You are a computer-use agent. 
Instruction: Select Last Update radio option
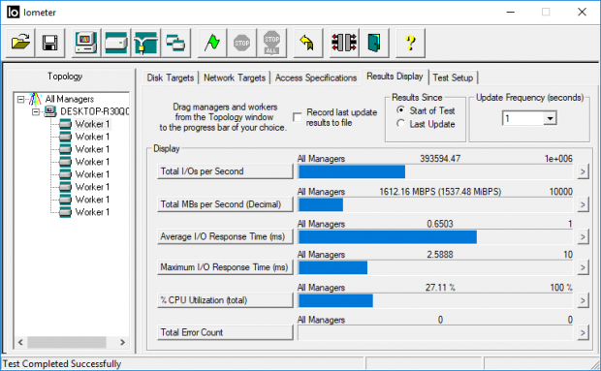(x=400, y=123)
